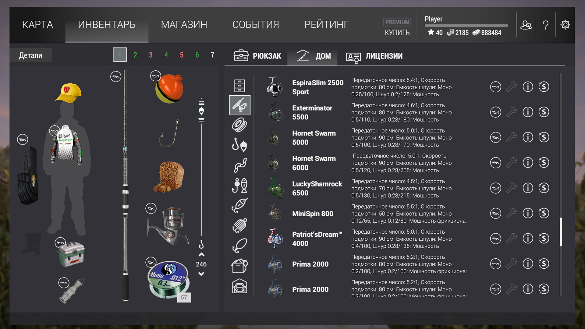Open the garage car category icon
The height and width of the screenshot is (329, 585).
click(x=240, y=286)
